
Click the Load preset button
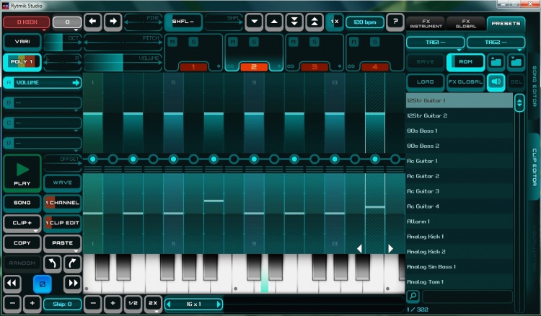click(x=425, y=82)
